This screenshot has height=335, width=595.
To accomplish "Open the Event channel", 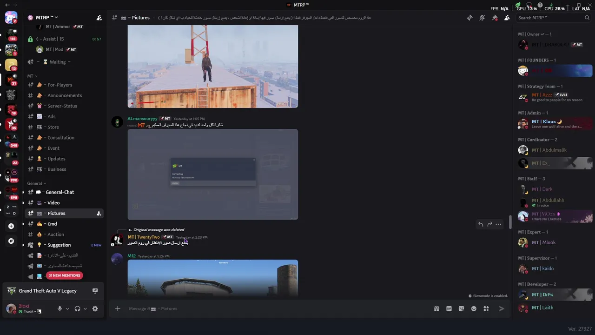I will click(64, 148).
